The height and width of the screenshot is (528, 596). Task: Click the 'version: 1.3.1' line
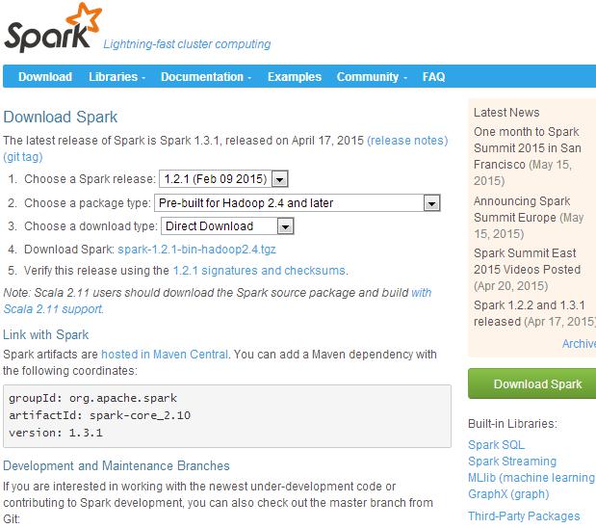[x=56, y=433]
